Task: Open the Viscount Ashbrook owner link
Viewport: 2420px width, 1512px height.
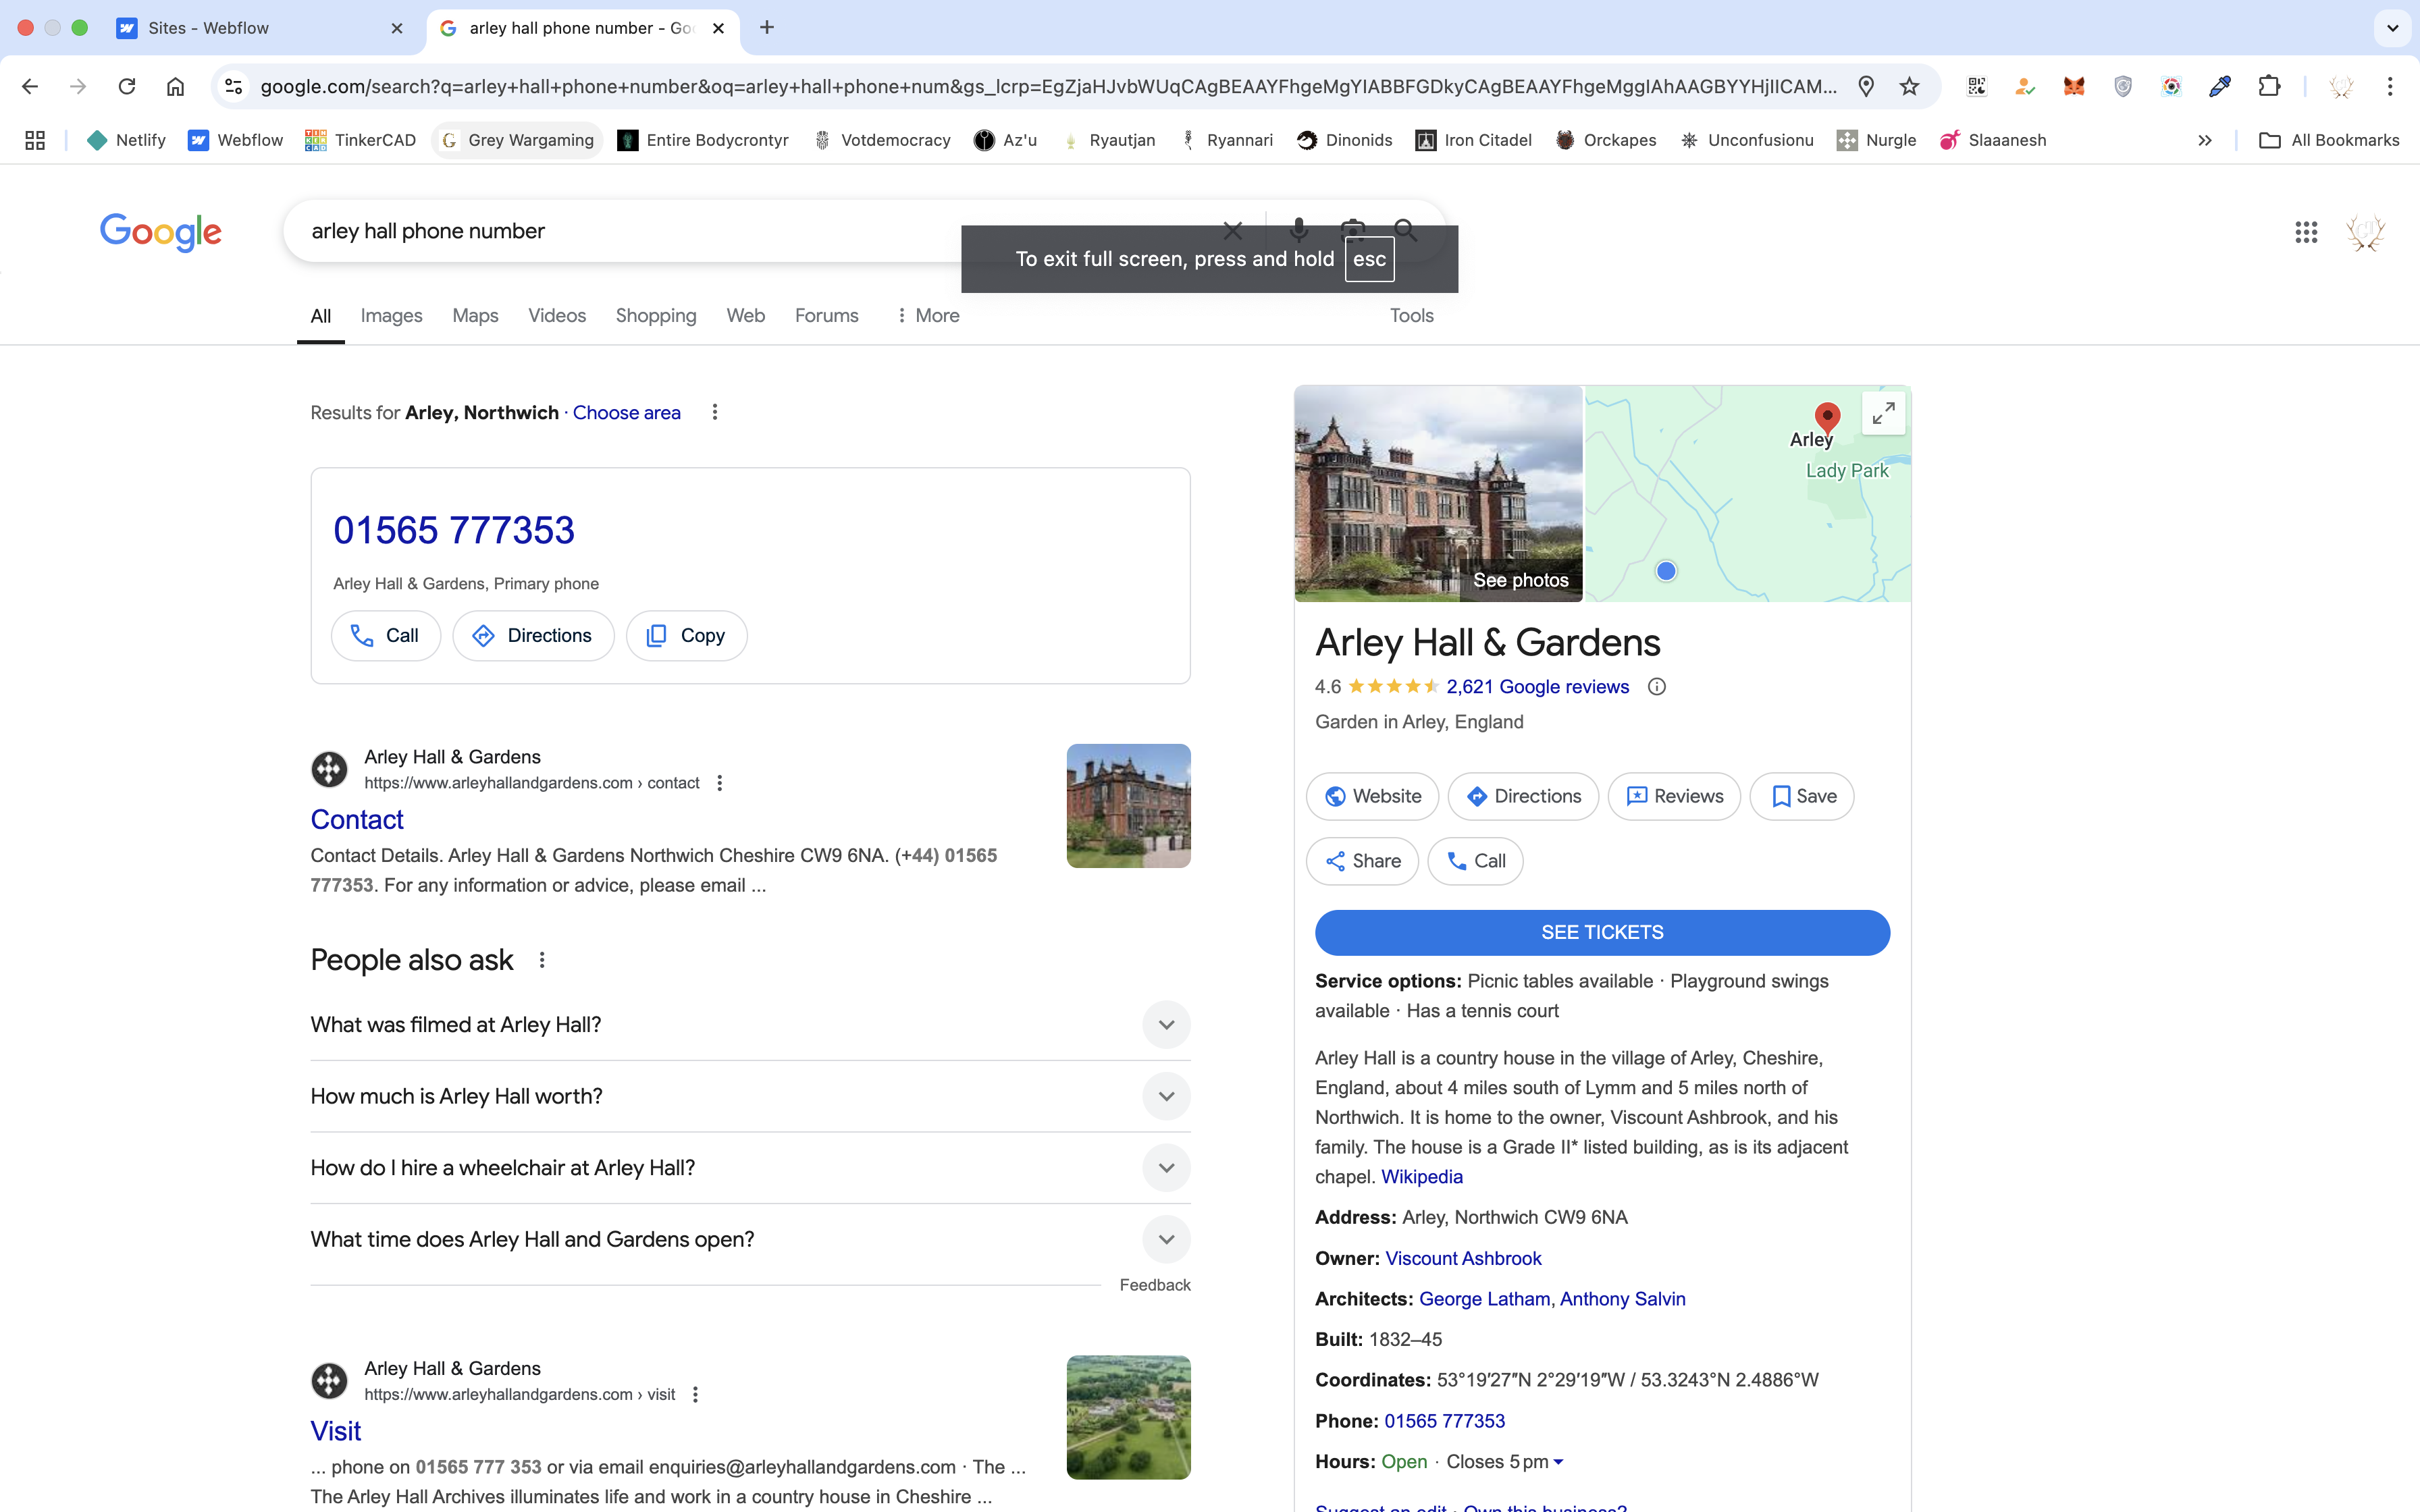Action: click(x=1463, y=1258)
